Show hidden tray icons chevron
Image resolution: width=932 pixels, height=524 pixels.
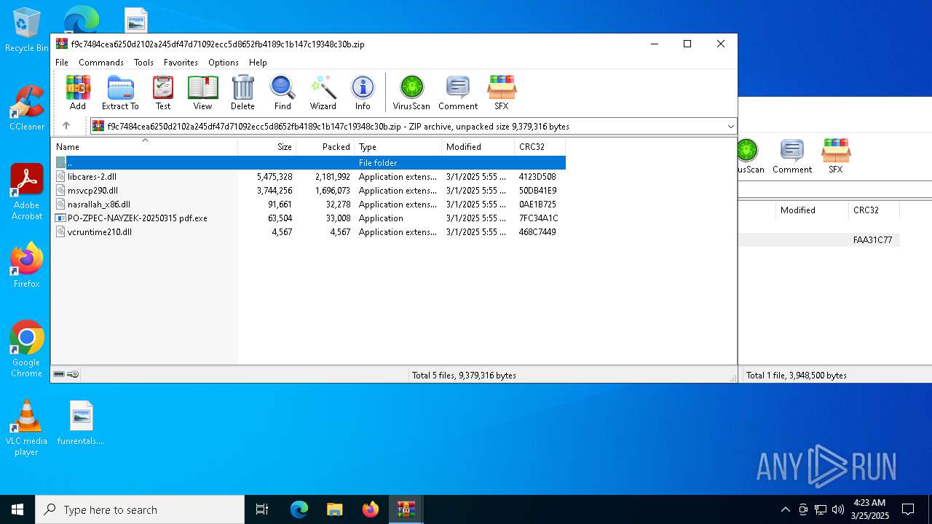pyautogui.click(x=785, y=509)
